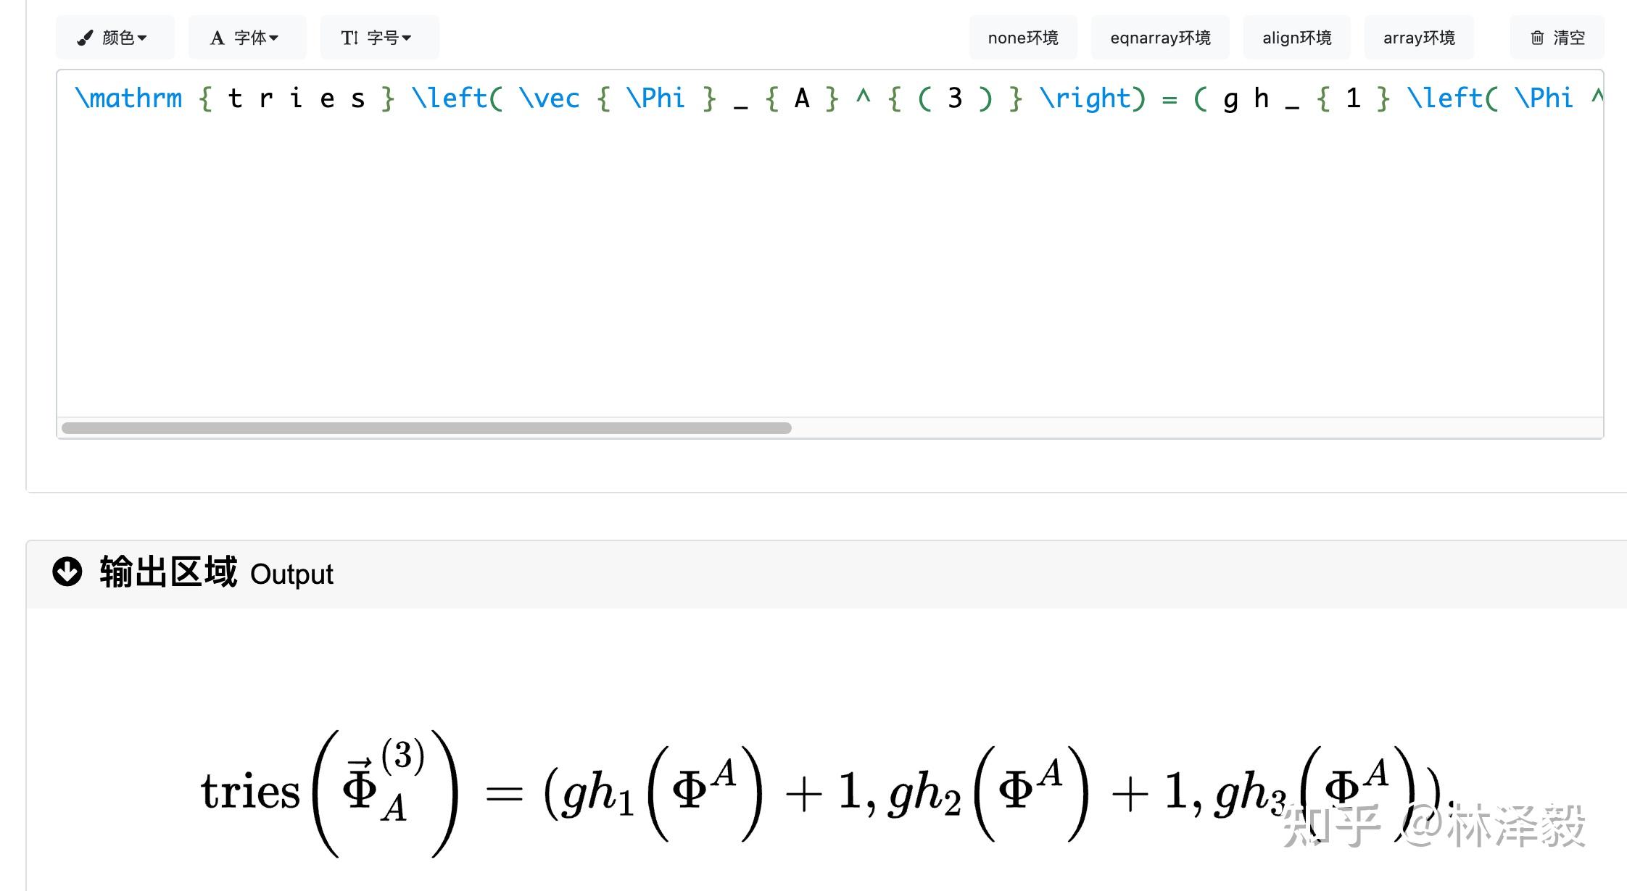This screenshot has height=891, width=1627.
Task: Click on \mathrm token in the editor
Action: (x=129, y=99)
